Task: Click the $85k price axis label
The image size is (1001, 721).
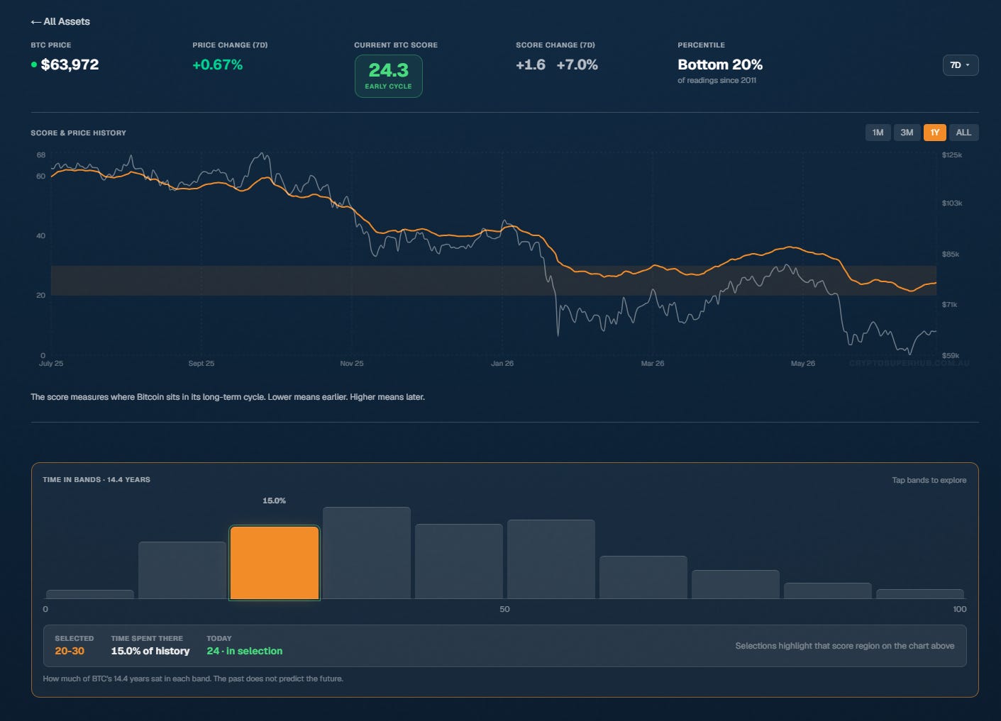Action: [x=951, y=254]
